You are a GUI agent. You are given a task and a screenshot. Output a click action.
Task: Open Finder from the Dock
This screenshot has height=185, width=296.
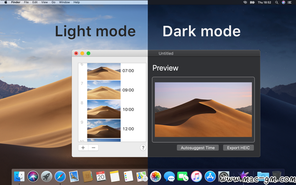point(19,176)
